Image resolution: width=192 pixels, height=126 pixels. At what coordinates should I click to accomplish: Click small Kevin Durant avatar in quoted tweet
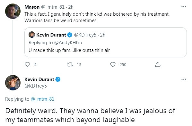coord(32,35)
